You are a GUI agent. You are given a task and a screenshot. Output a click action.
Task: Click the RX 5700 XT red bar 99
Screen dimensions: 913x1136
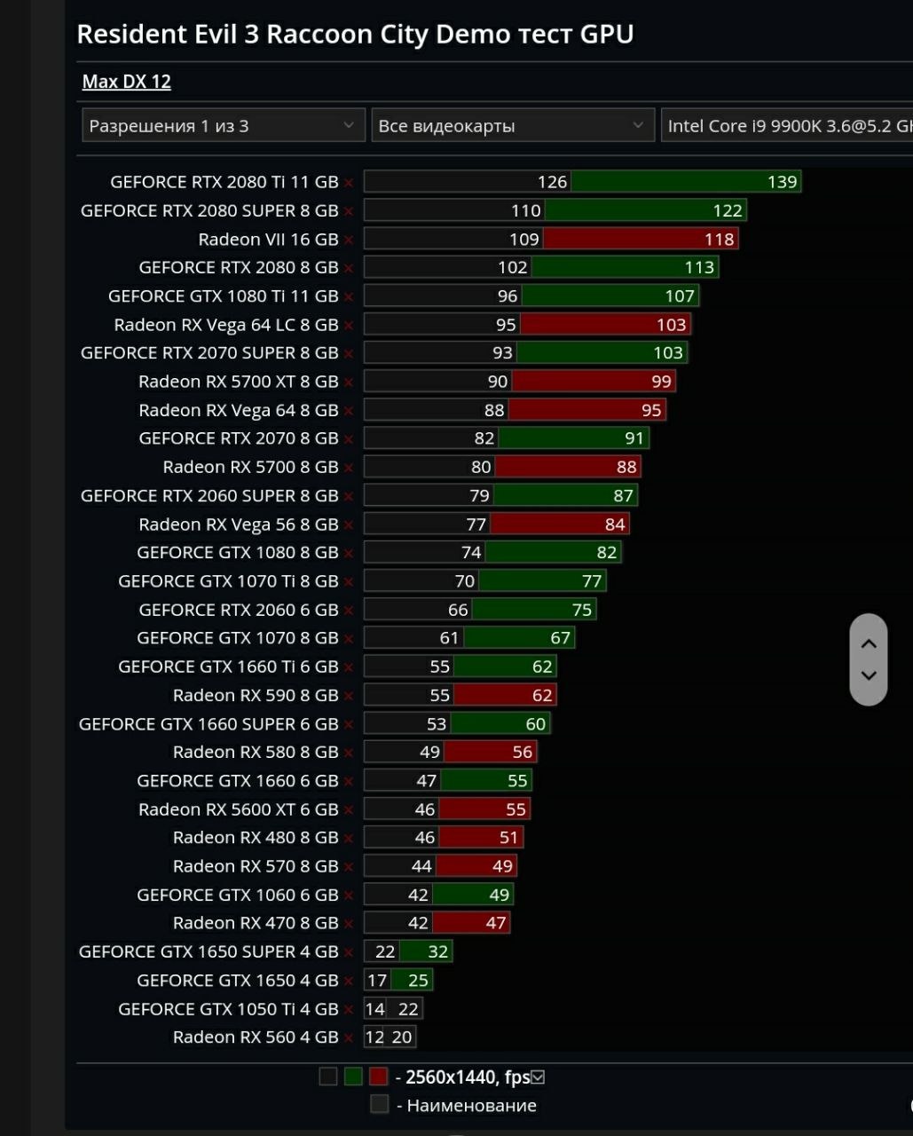pyautogui.click(x=594, y=382)
